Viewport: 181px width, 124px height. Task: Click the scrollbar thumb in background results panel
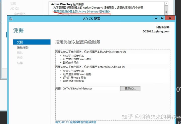tap(166, 11)
